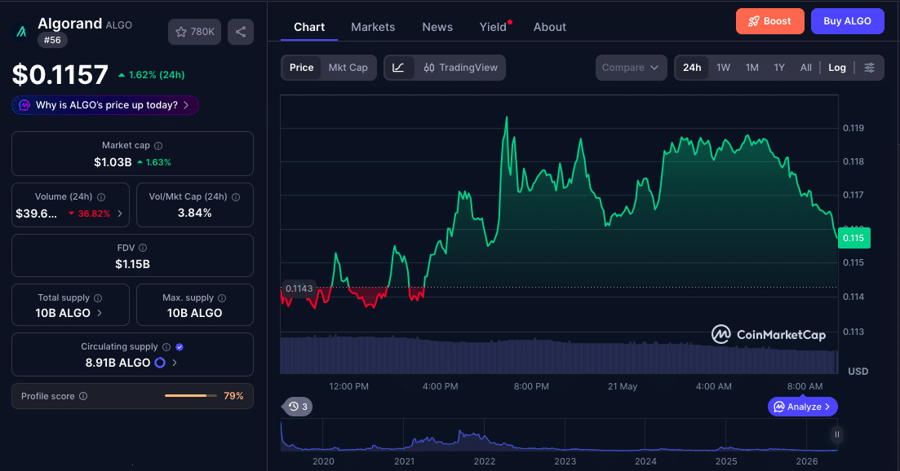This screenshot has width=900, height=471.
Task: Open the Compare dropdown
Action: (631, 68)
